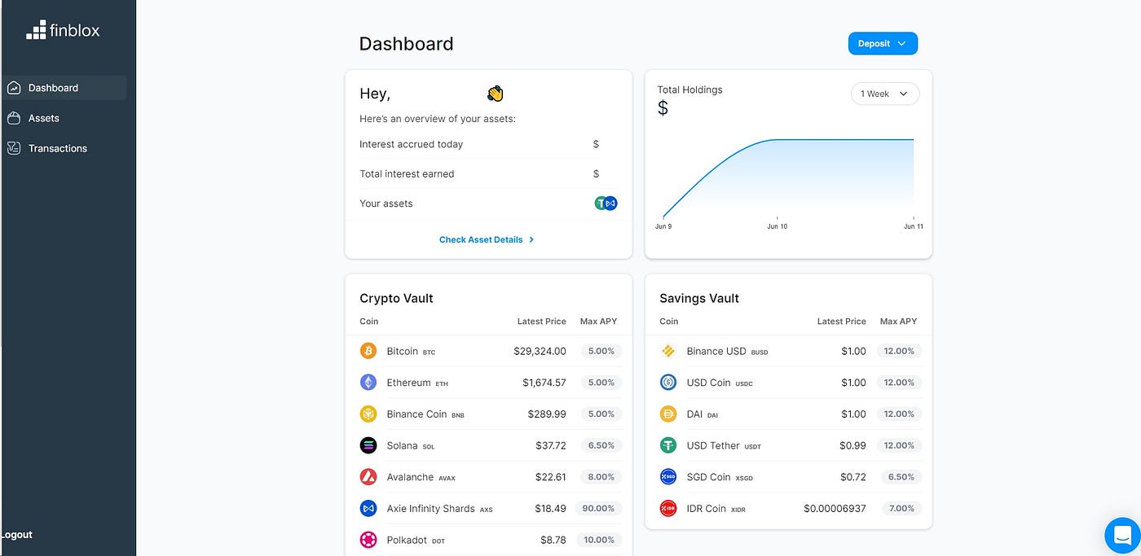Click the Bitcoin coin icon
The image size is (1141, 556).
click(368, 351)
